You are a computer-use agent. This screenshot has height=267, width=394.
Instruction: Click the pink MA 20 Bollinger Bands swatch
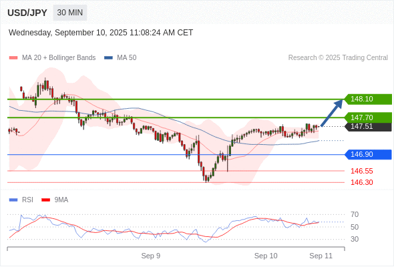13,58
